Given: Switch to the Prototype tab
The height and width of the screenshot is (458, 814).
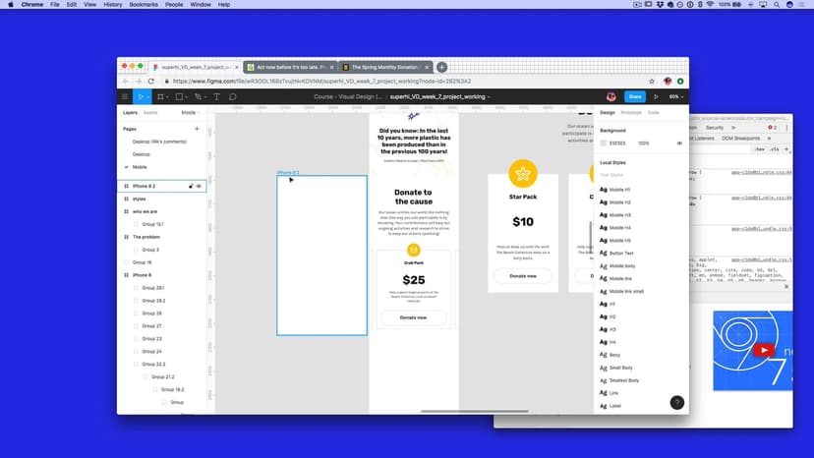Looking at the screenshot, I should pos(630,113).
